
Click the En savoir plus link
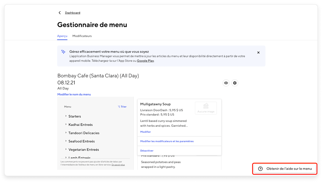118,165
